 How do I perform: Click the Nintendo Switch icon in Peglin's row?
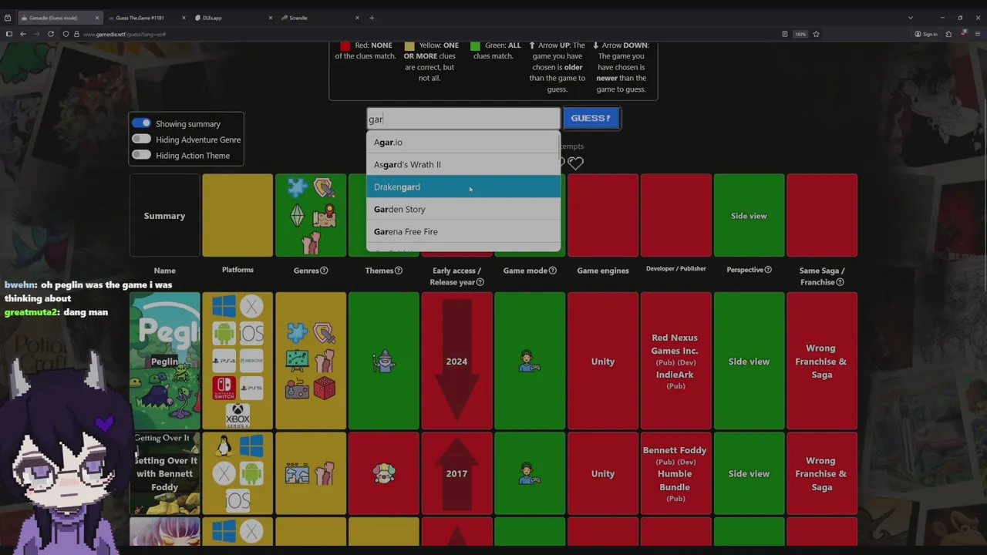(224, 388)
